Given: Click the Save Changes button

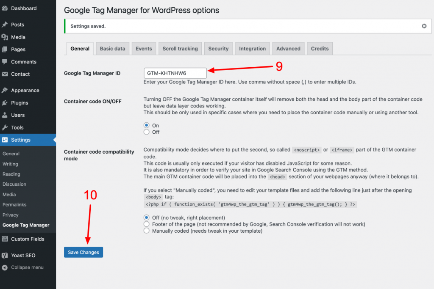Looking at the screenshot, I should coord(83,252).
